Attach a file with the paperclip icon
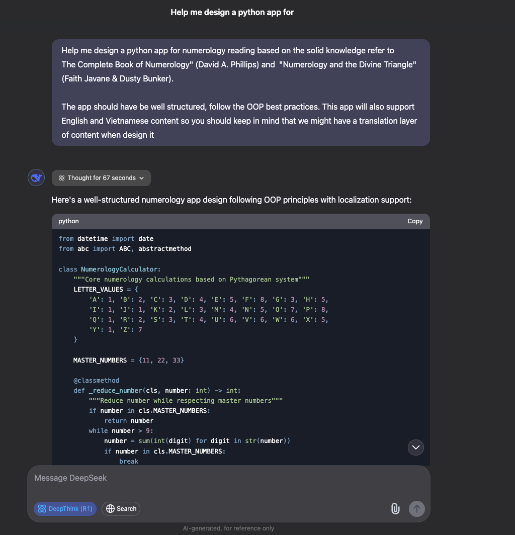The height and width of the screenshot is (535, 515). (x=395, y=508)
